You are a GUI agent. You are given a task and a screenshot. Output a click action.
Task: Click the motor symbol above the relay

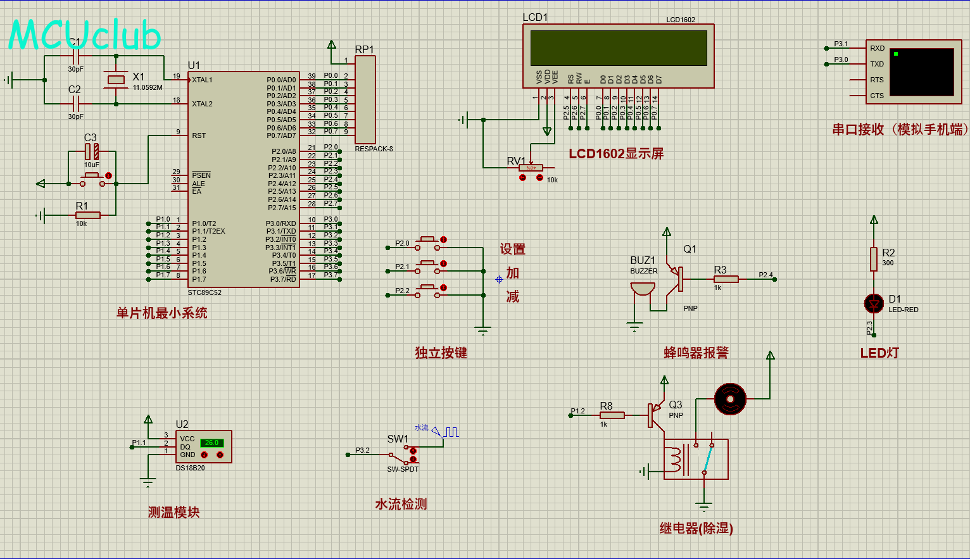click(x=730, y=399)
